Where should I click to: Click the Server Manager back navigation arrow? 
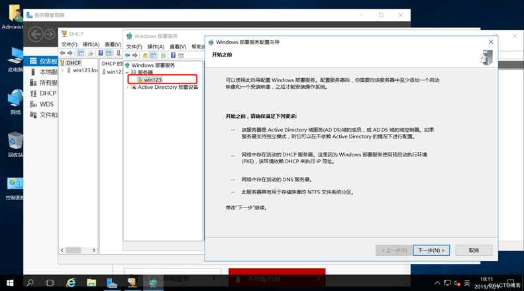[35, 34]
